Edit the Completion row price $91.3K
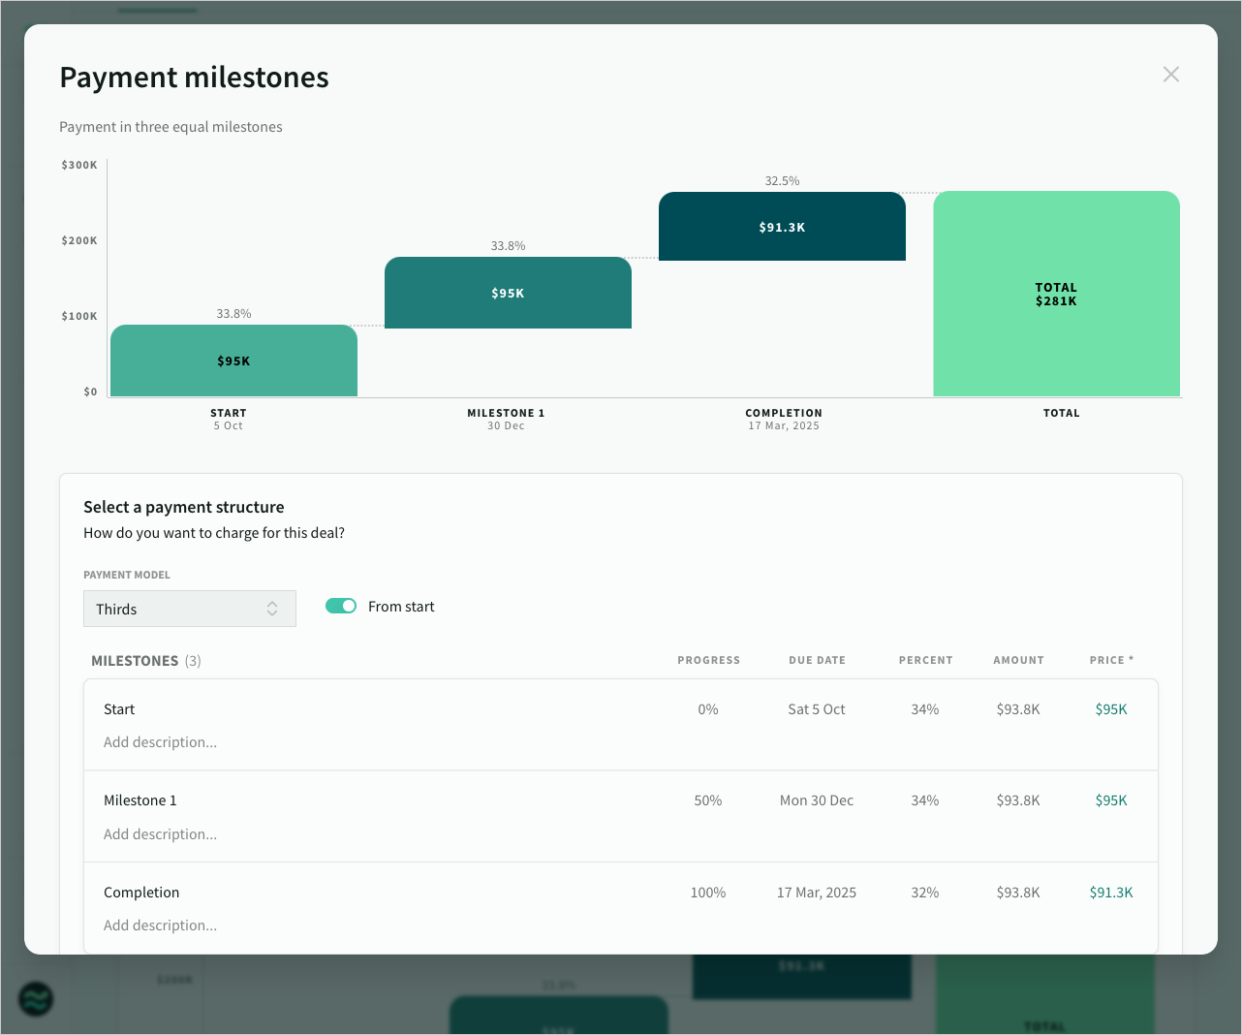 pyautogui.click(x=1111, y=893)
